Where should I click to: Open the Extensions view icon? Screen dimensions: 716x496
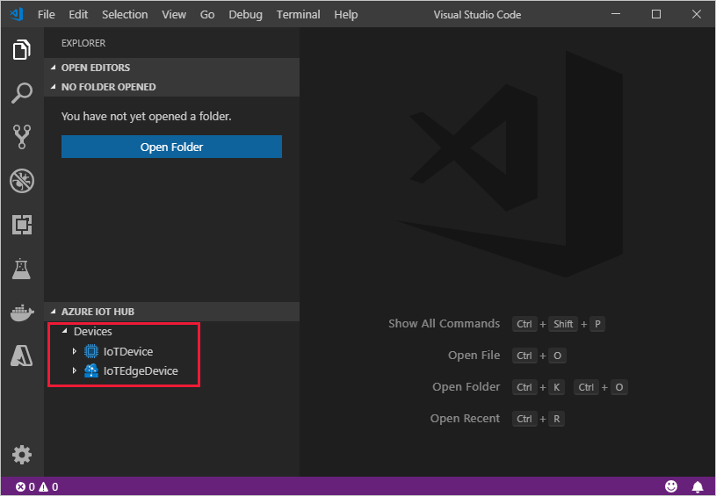[22, 225]
